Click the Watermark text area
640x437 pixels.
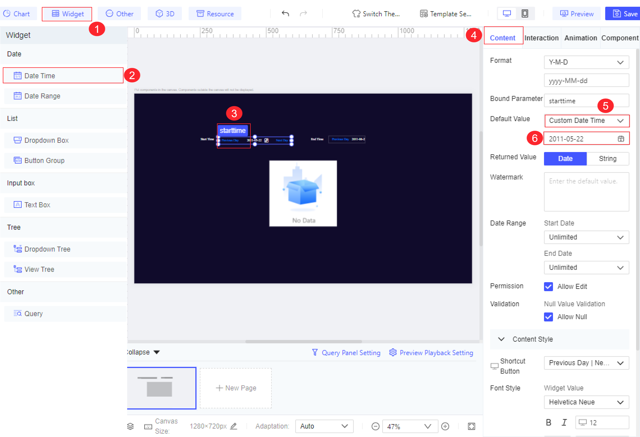(x=586, y=192)
